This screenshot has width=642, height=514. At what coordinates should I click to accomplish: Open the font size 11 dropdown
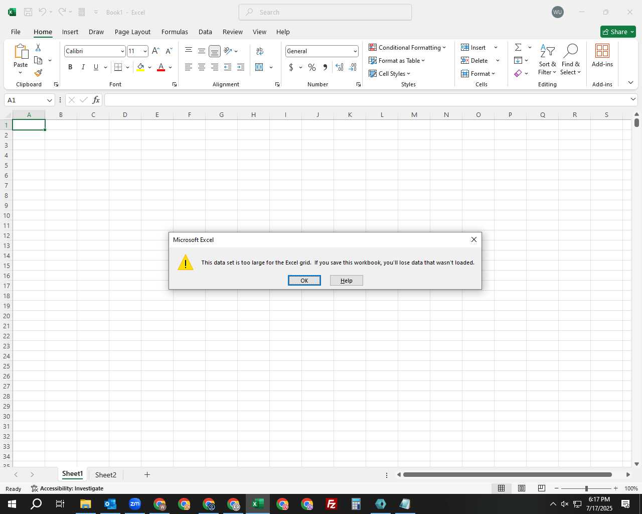(145, 51)
